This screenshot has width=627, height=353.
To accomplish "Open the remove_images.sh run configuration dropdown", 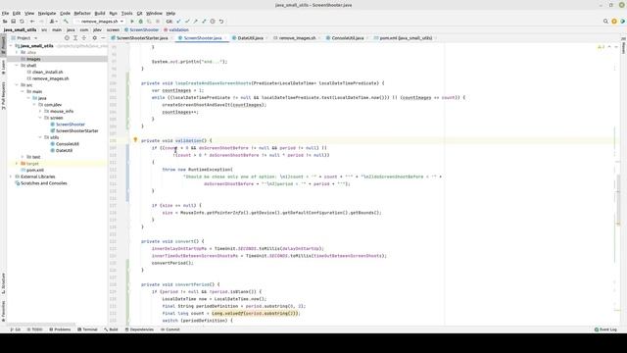I will tap(100, 22).
